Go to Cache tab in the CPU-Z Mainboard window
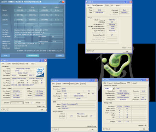The height and width of the screenshot is (132, 156). coord(59,84)
